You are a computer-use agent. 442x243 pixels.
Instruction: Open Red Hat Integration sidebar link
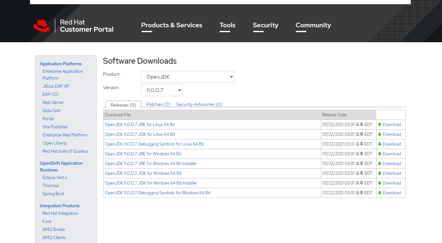pyautogui.click(x=61, y=213)
